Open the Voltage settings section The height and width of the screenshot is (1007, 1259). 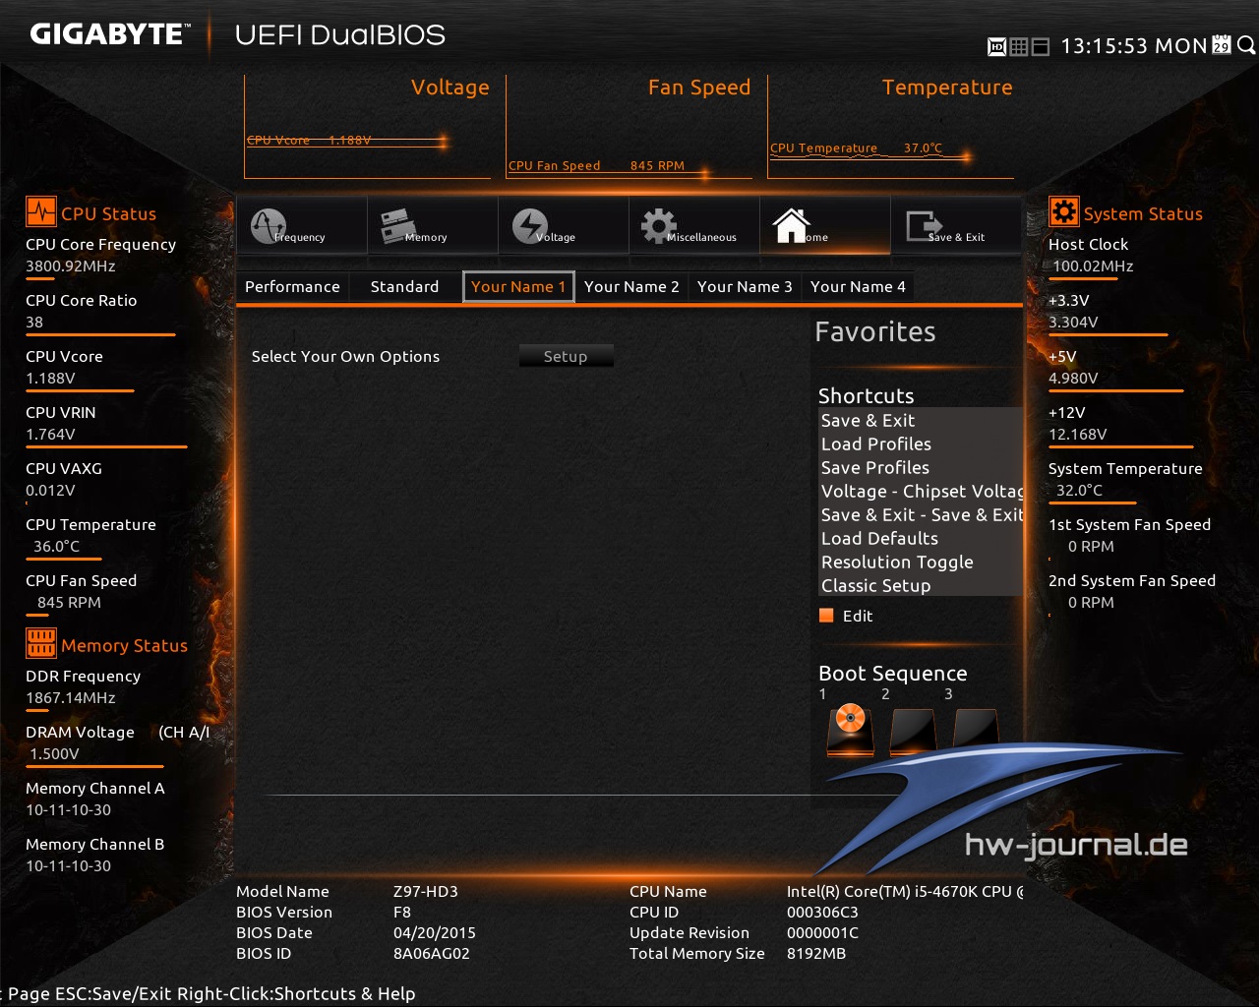click(564, 226)
